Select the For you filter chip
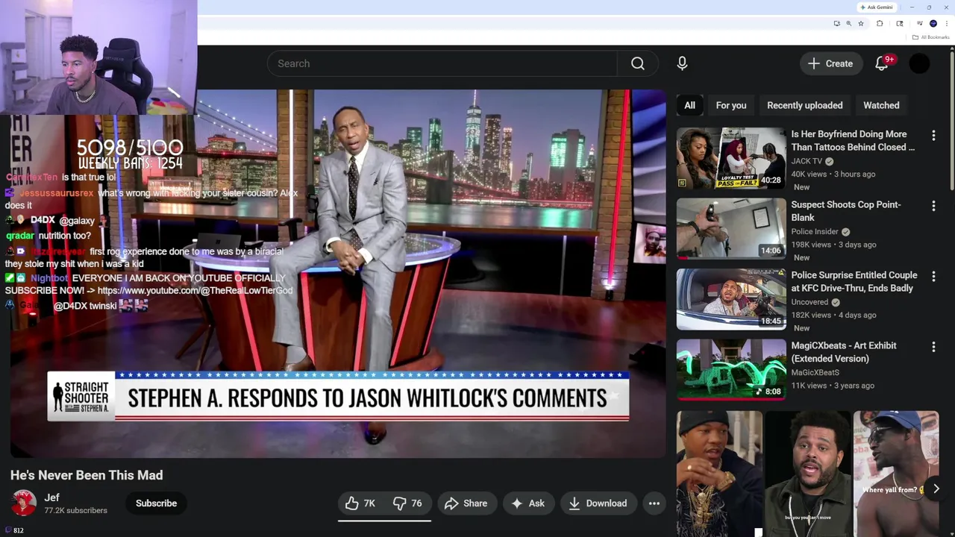The height and width of the screenshot is (537, 955). pyautogui.click(x=731, y=105)
